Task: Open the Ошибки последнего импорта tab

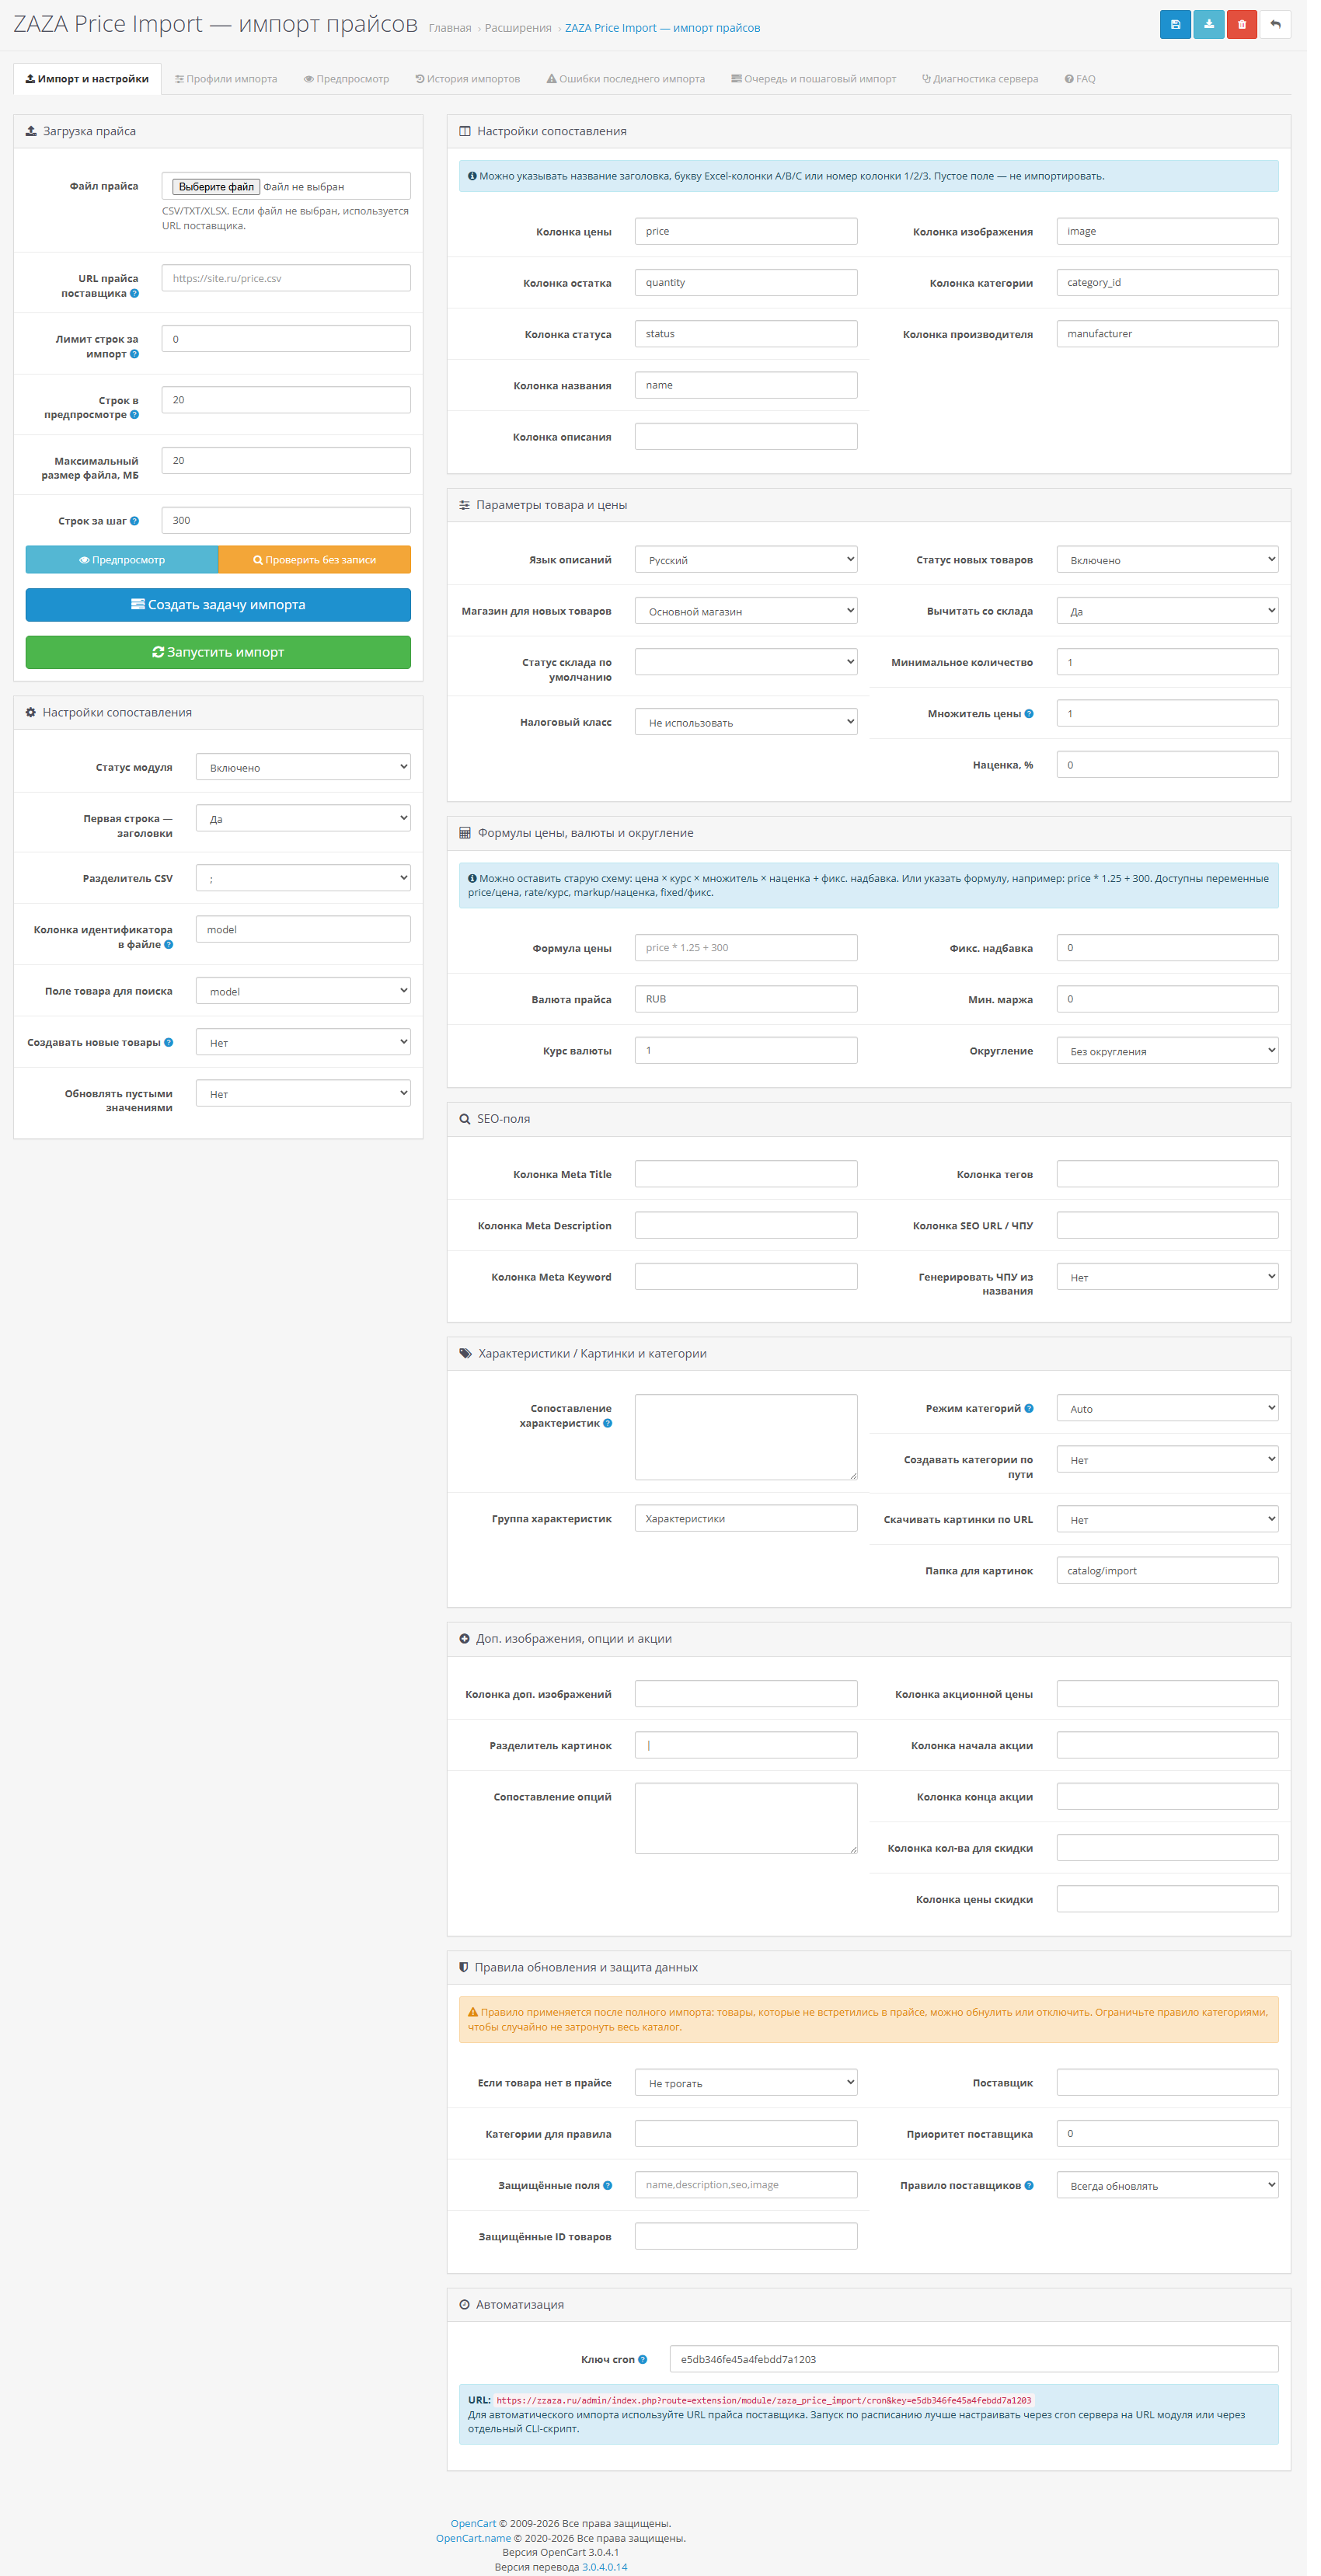Action: [626, 79]
